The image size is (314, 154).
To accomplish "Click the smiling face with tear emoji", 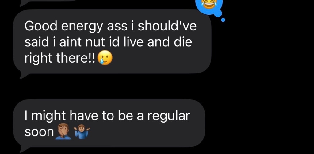I will point(105,59).
